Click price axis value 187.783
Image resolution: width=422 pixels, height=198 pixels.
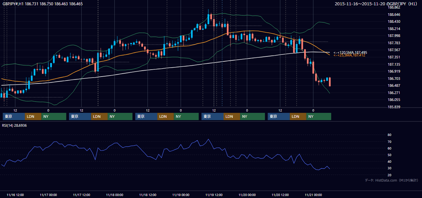(x=394, y=43)
